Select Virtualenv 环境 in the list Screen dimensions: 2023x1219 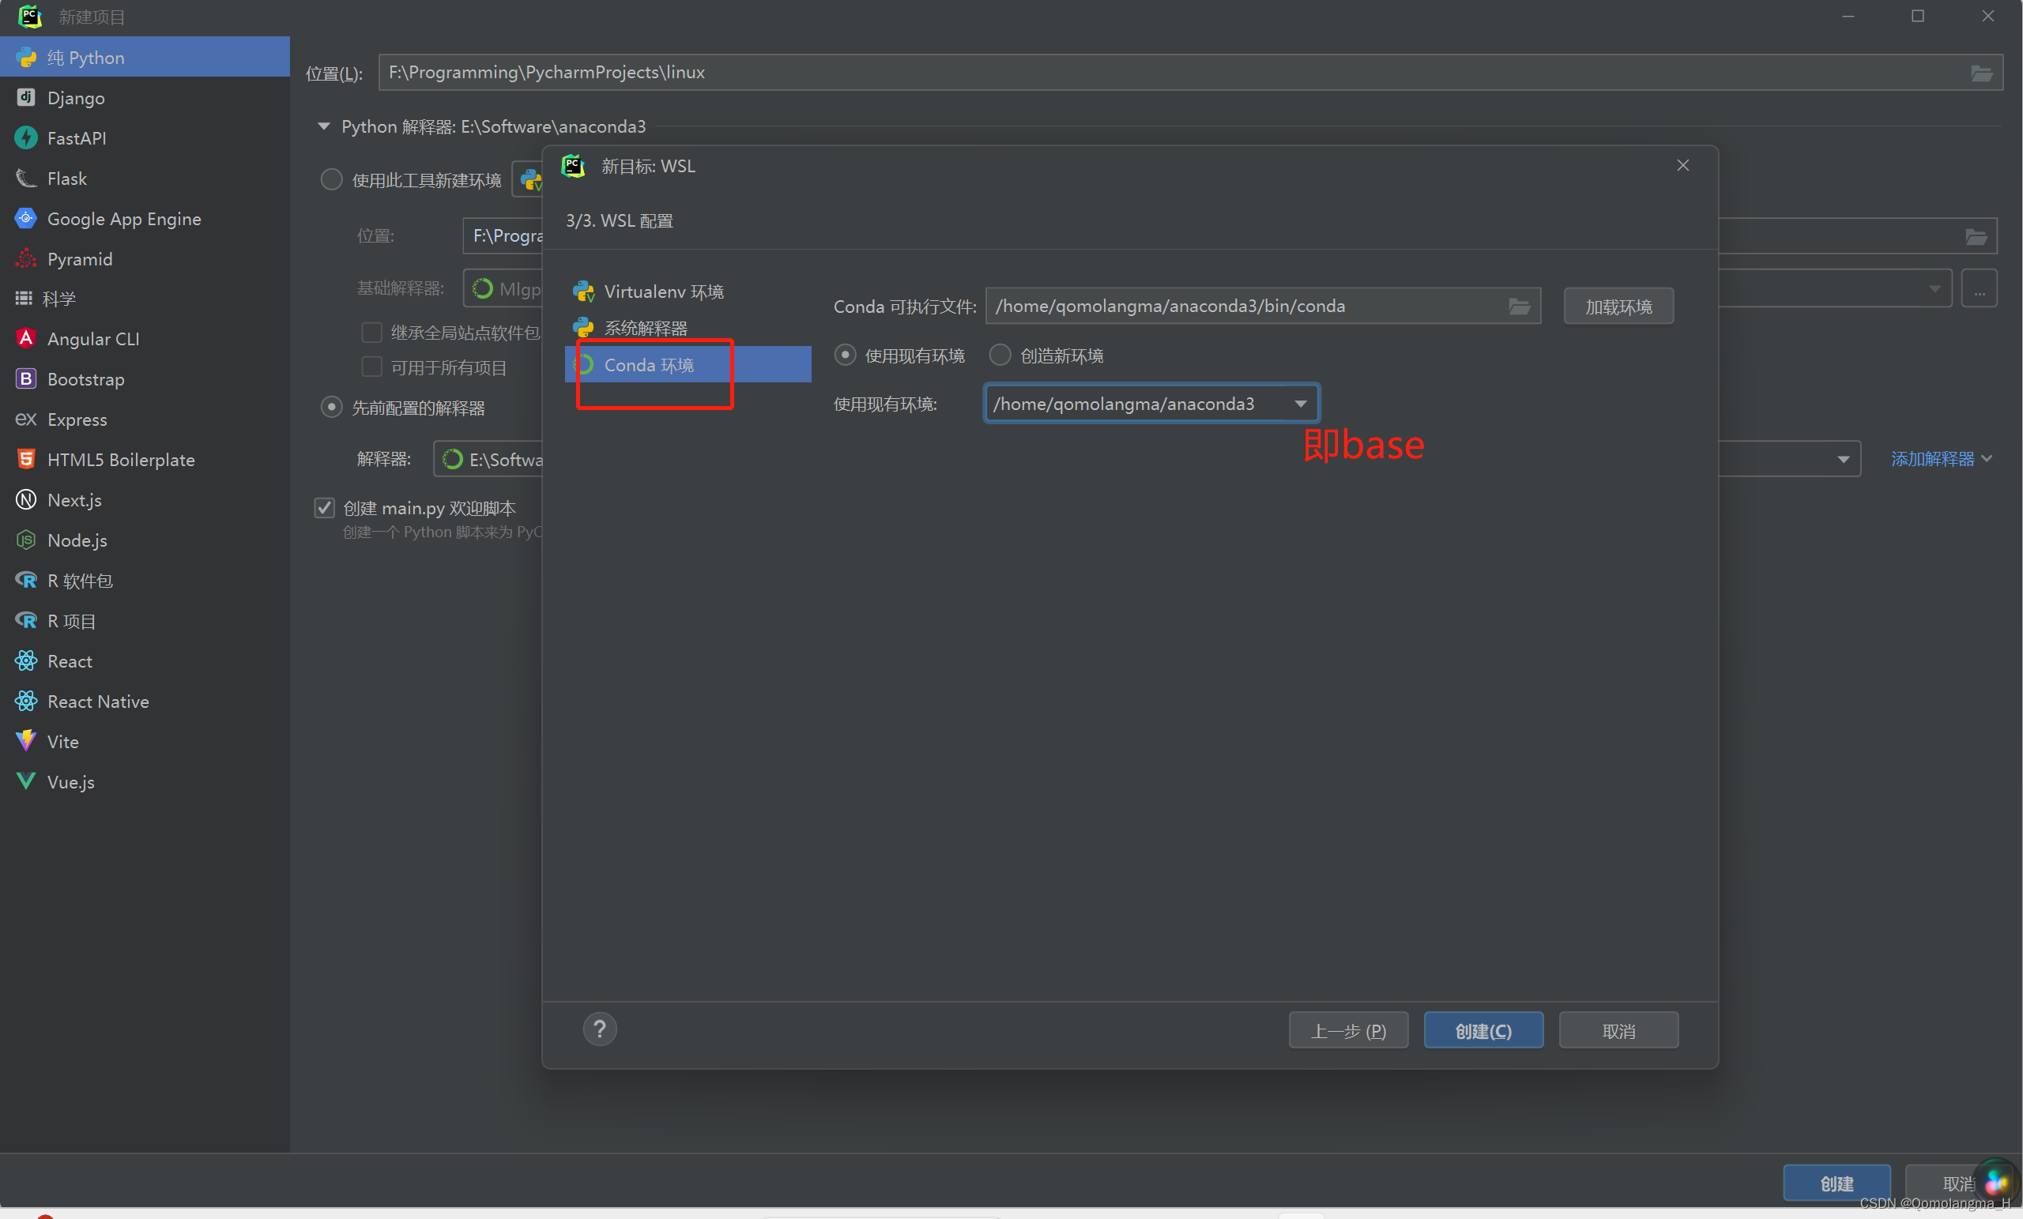(688, 292)
